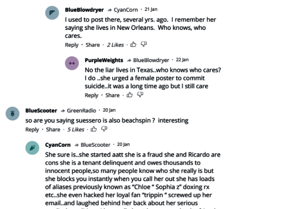
Task: View the 2 Likes on BlueBlowdryer's comment
Action: [115, 45]
